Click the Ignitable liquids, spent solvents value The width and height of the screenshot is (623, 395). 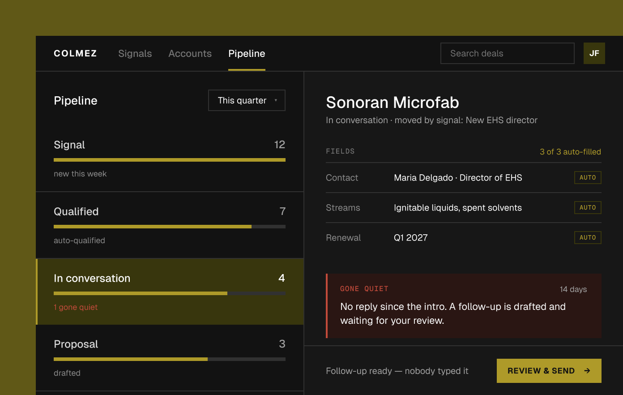pyautogui.click(x=458, y=208)
